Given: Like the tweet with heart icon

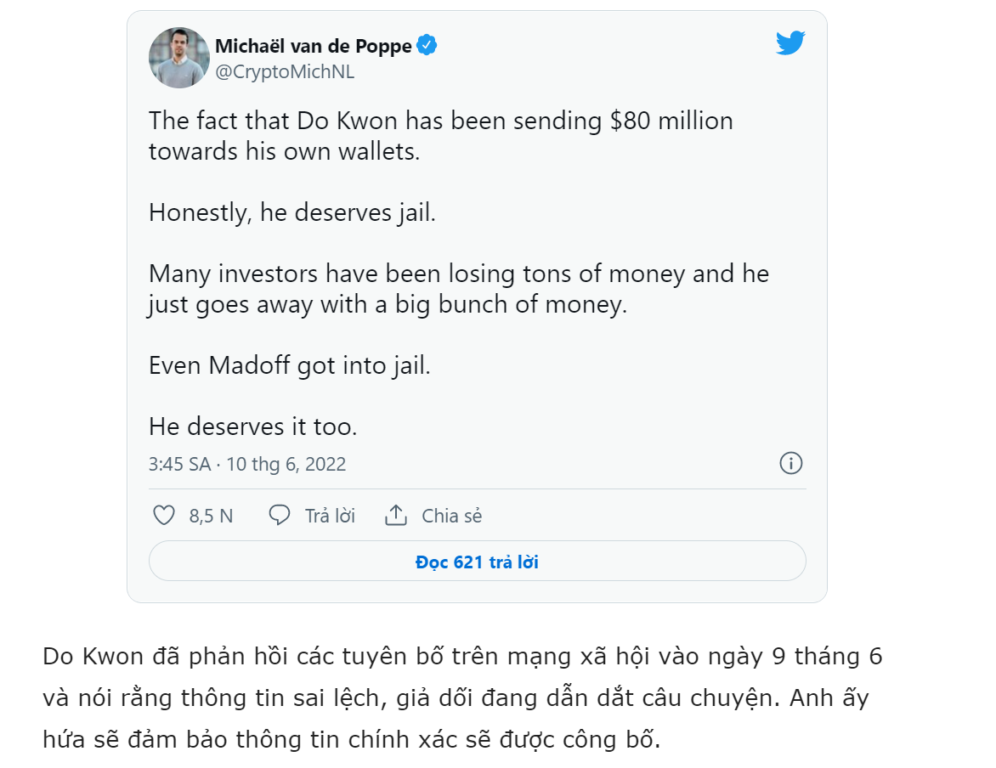Looking at the screenshot, I should pyautogui.click(x=164, y=515).
